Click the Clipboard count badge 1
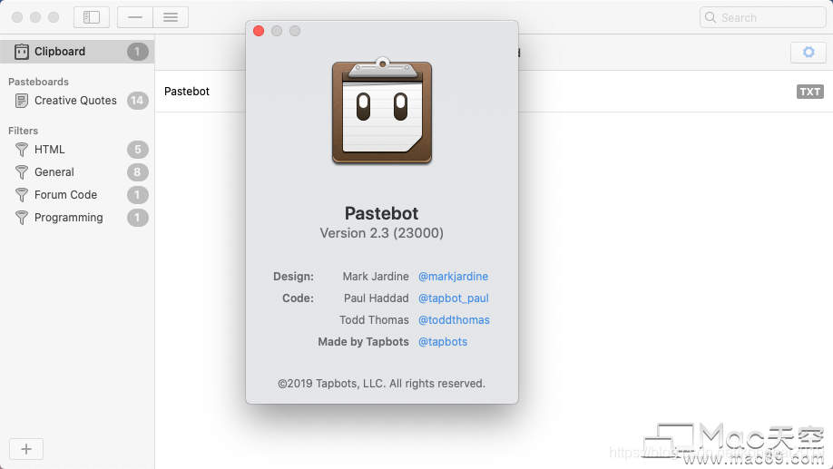The image size is (833, 469). coord(138,52)
